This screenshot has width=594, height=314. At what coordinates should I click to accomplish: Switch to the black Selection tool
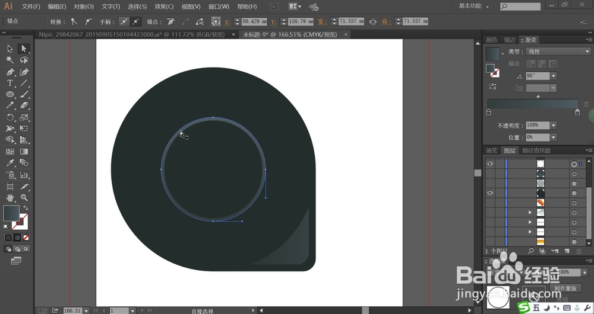(10, 49)
